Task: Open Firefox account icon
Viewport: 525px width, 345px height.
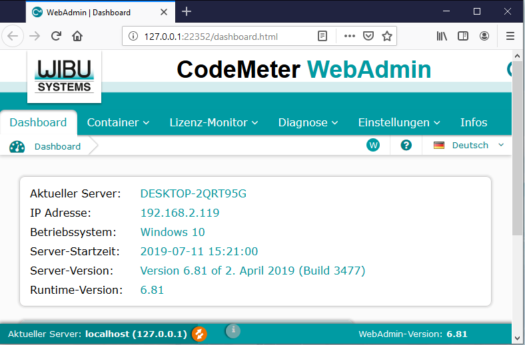Action: click(484, 36)
